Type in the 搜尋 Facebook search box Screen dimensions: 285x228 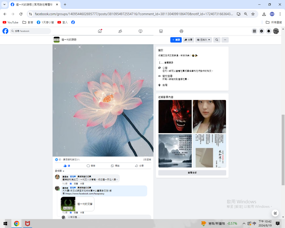(x=31, y=31)
